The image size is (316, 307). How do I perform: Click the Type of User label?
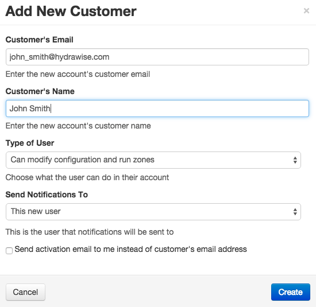point(30,143)
